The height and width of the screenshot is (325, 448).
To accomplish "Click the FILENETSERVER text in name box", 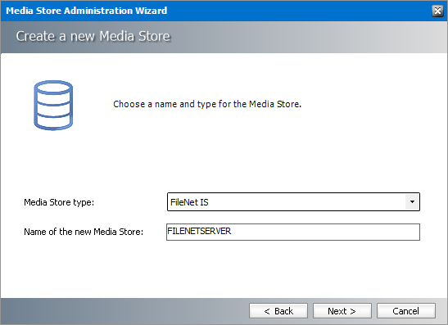I will click(x=199, y=231).
